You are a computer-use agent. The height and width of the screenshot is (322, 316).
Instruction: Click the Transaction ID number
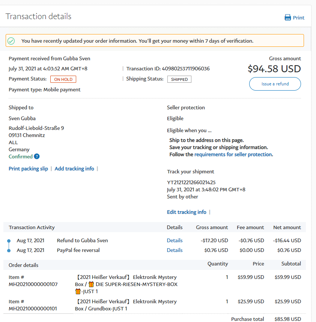tap(186, 69)
